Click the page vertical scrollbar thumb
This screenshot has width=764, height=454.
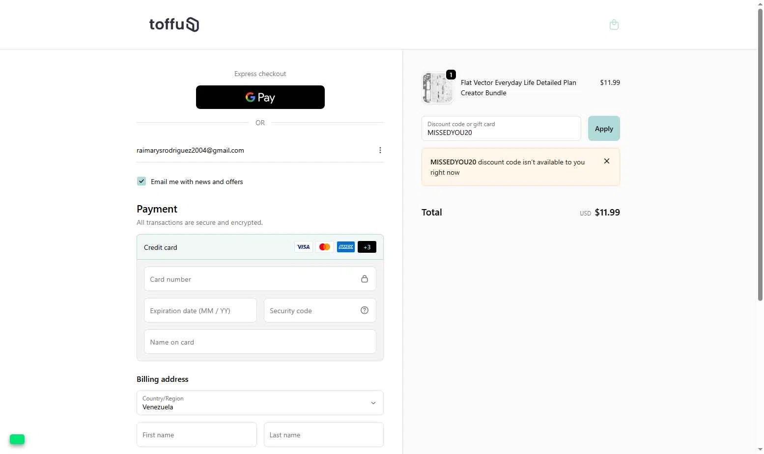point(760,155)
